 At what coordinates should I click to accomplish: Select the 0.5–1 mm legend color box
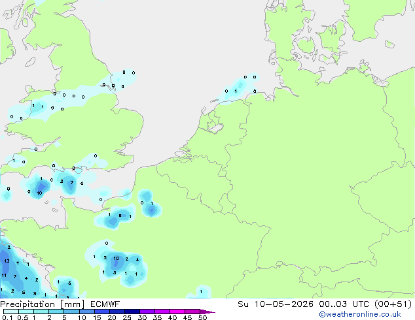[x=26, y=312]
